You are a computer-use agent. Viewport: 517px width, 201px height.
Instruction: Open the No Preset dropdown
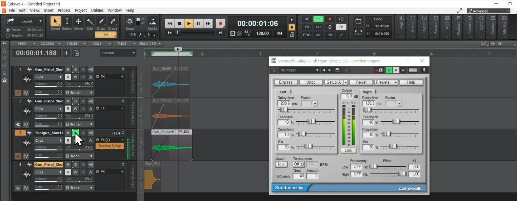(x=299, y=70)
